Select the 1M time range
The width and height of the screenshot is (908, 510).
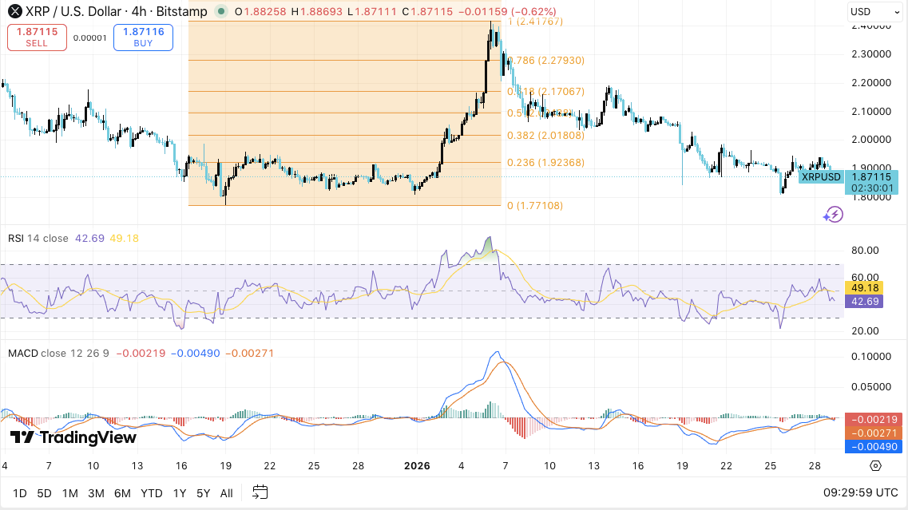tap(69, 493)
